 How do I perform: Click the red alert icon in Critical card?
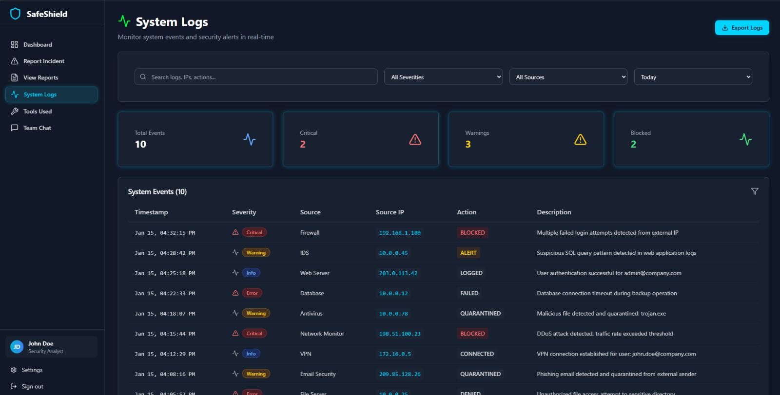[x=415, y=139]
